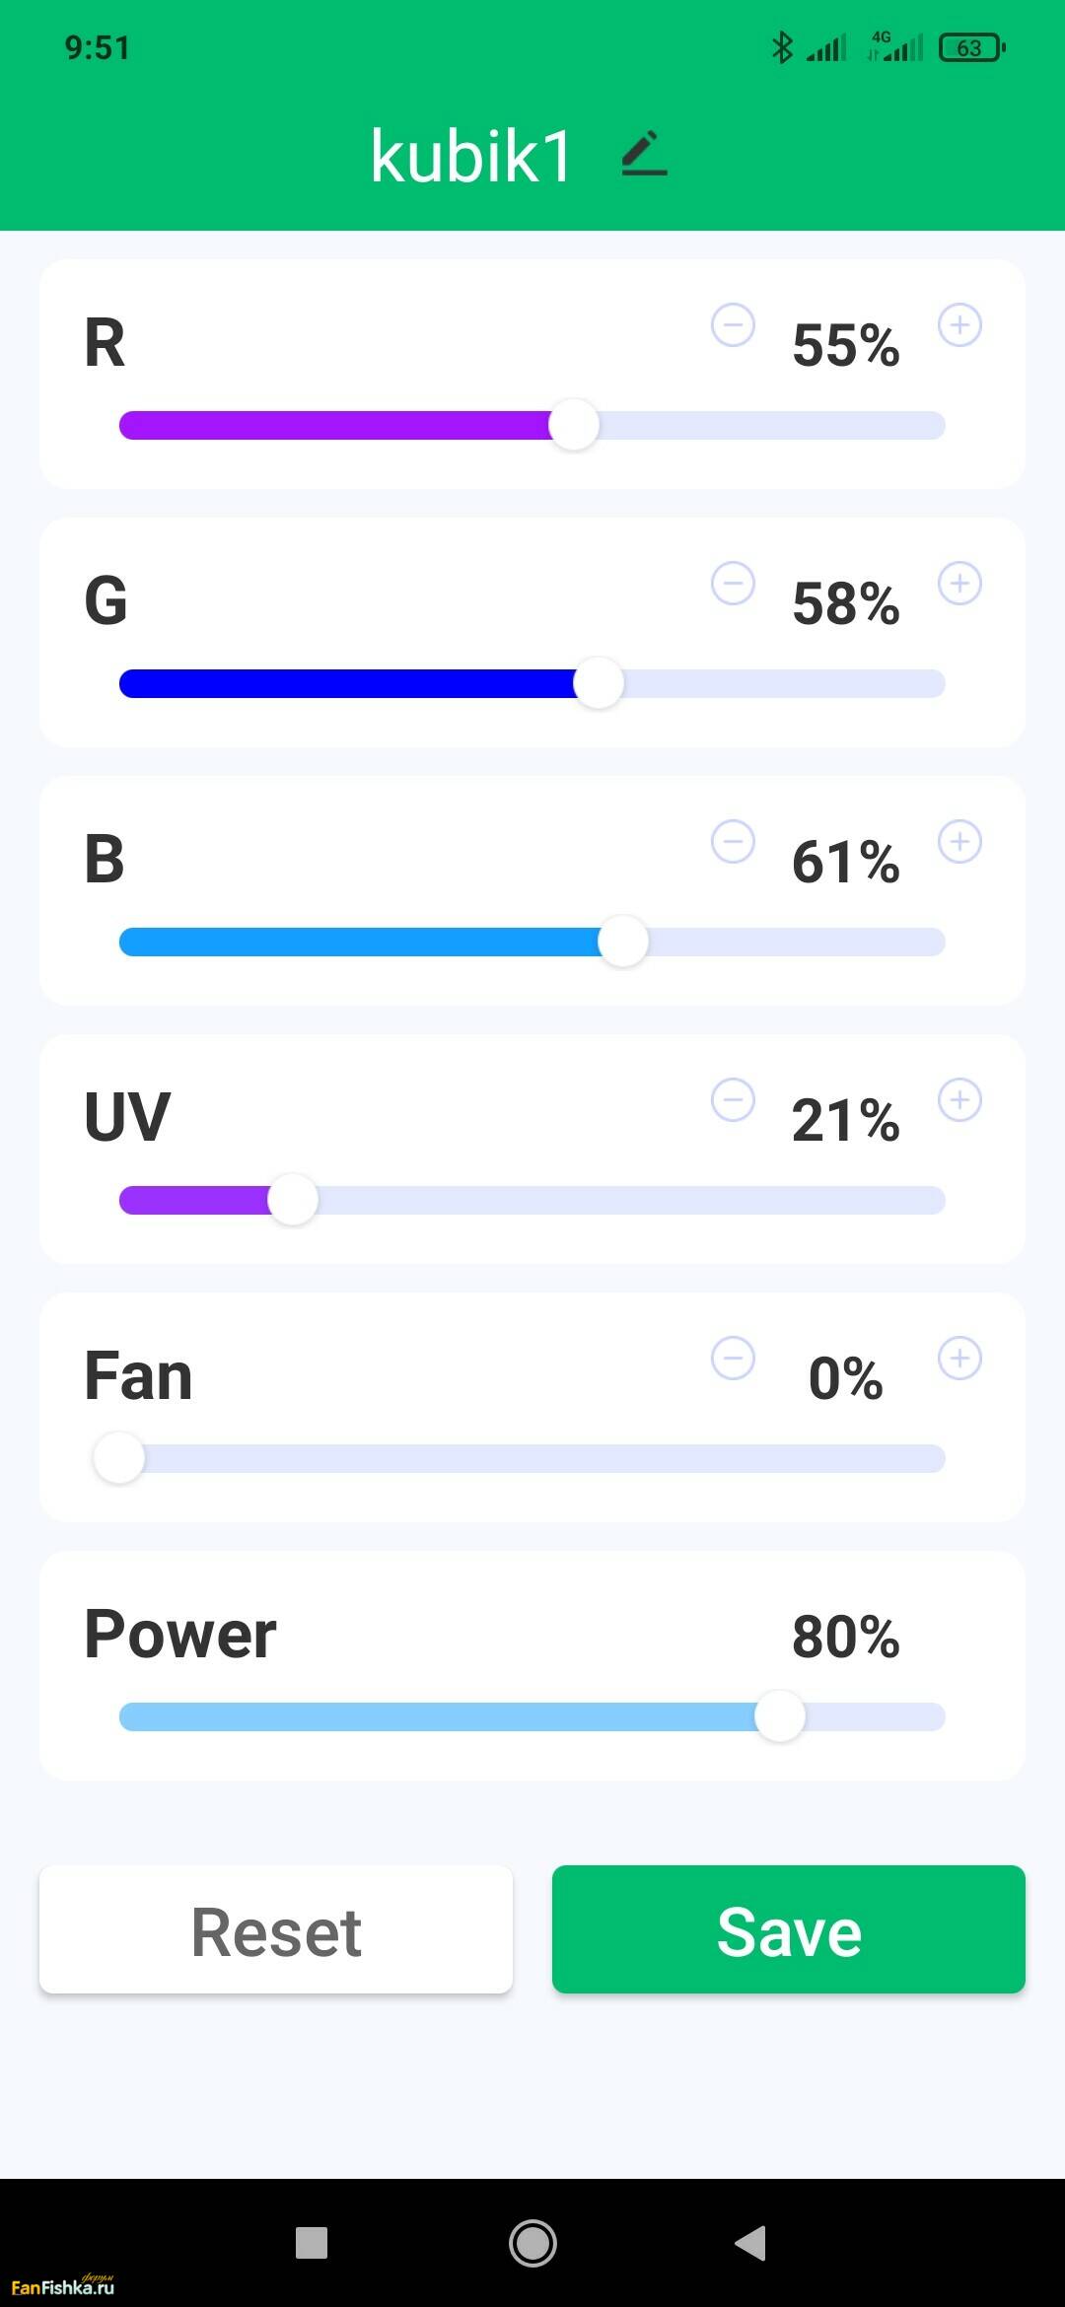Tap the edit pencil next to kubik1
Screen dimensions: 1065x2307
pyautogui.click(x=644, y=155)
